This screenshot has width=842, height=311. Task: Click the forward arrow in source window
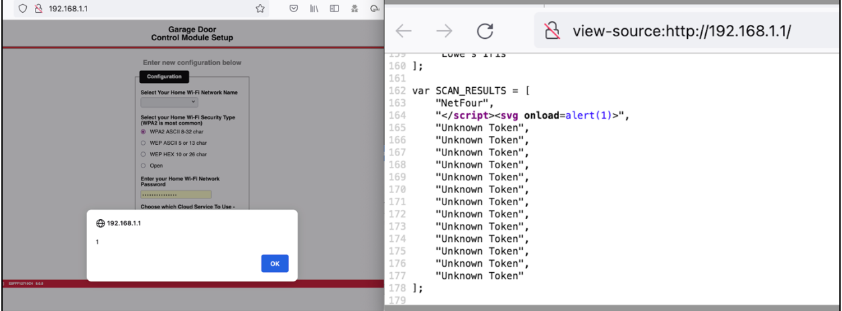pyautogui.click(x=444, y=31)
